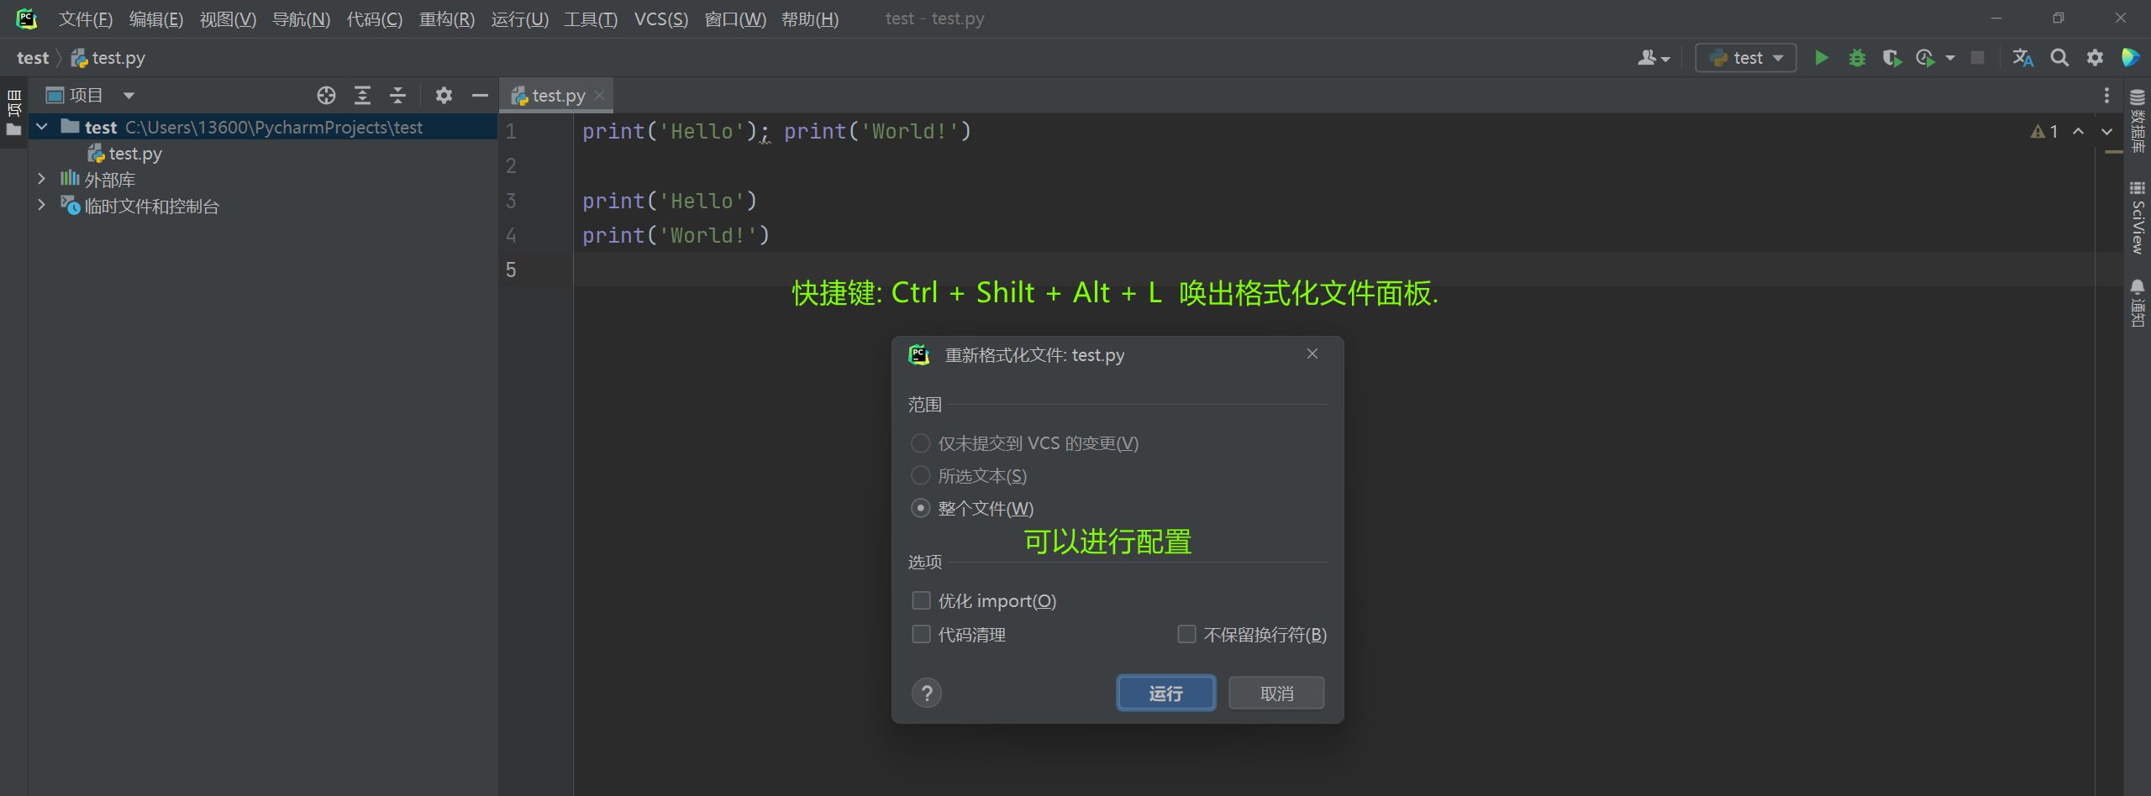
Task: Enable the 优化 import checkbox
Action: pos(920,600)
